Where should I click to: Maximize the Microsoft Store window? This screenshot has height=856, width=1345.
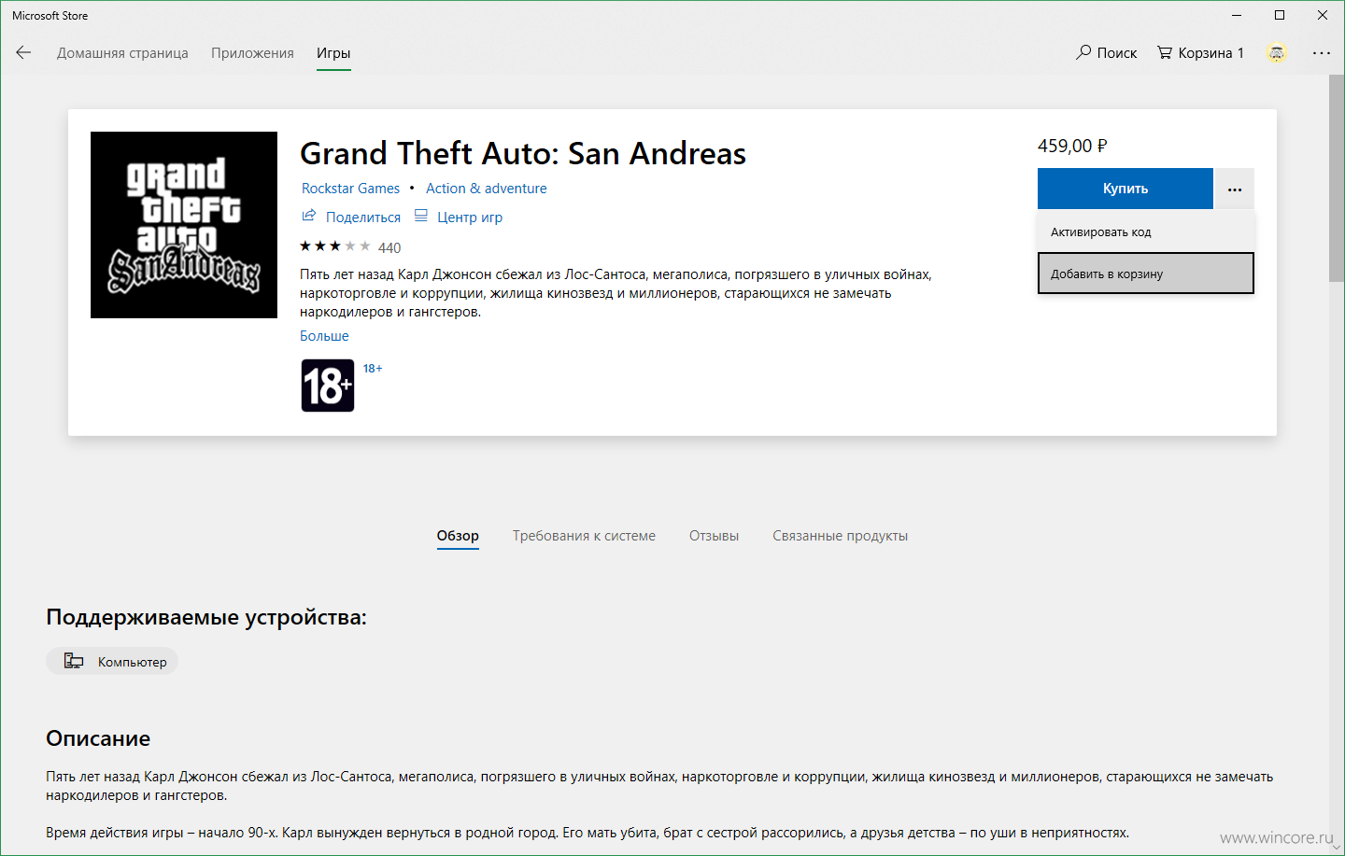pos(1280,15)
